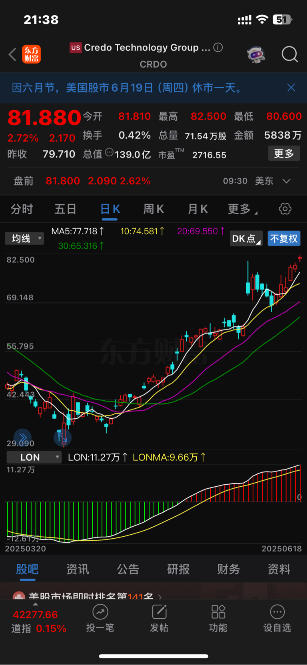This screenshot has width=307, height=665.
Task: Tap the LONMA:9.66万 reading
Action: (169, 457)
